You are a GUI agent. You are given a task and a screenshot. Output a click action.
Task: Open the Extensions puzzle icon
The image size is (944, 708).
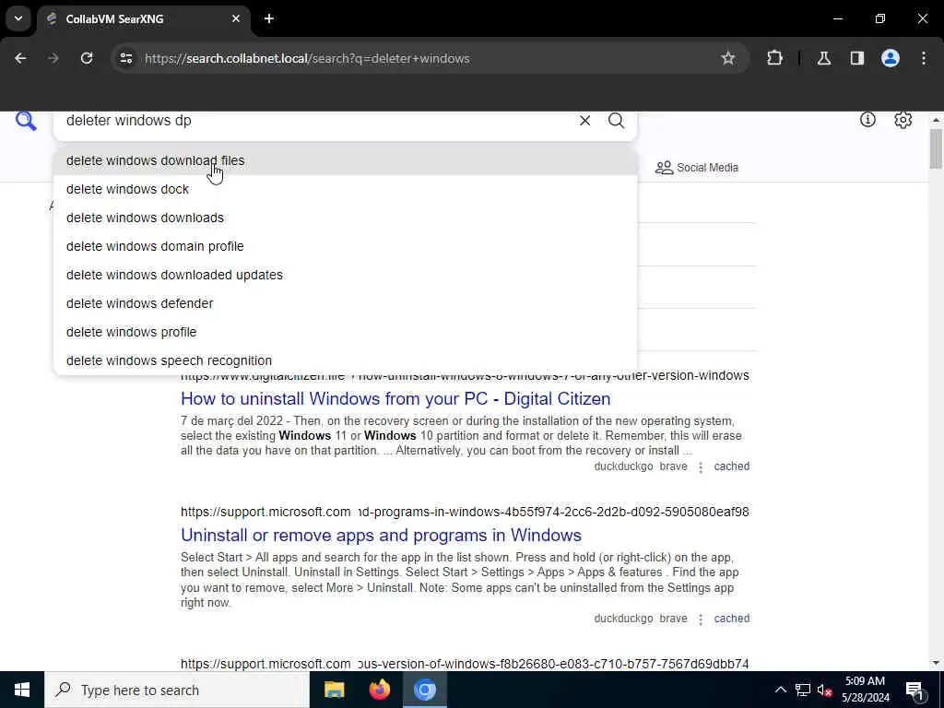coord(774,58)
